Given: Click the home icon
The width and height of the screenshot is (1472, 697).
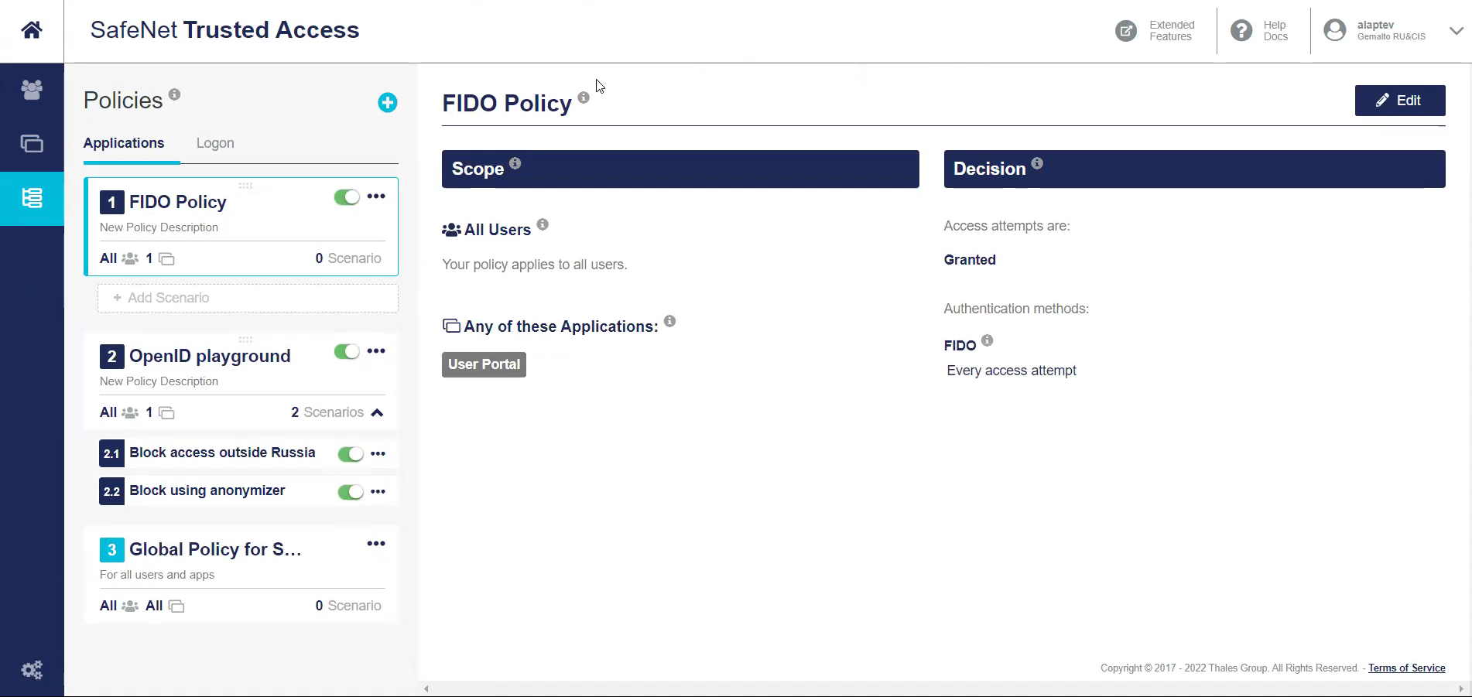Looking at the screenshot, I should (x=32, y=30).
